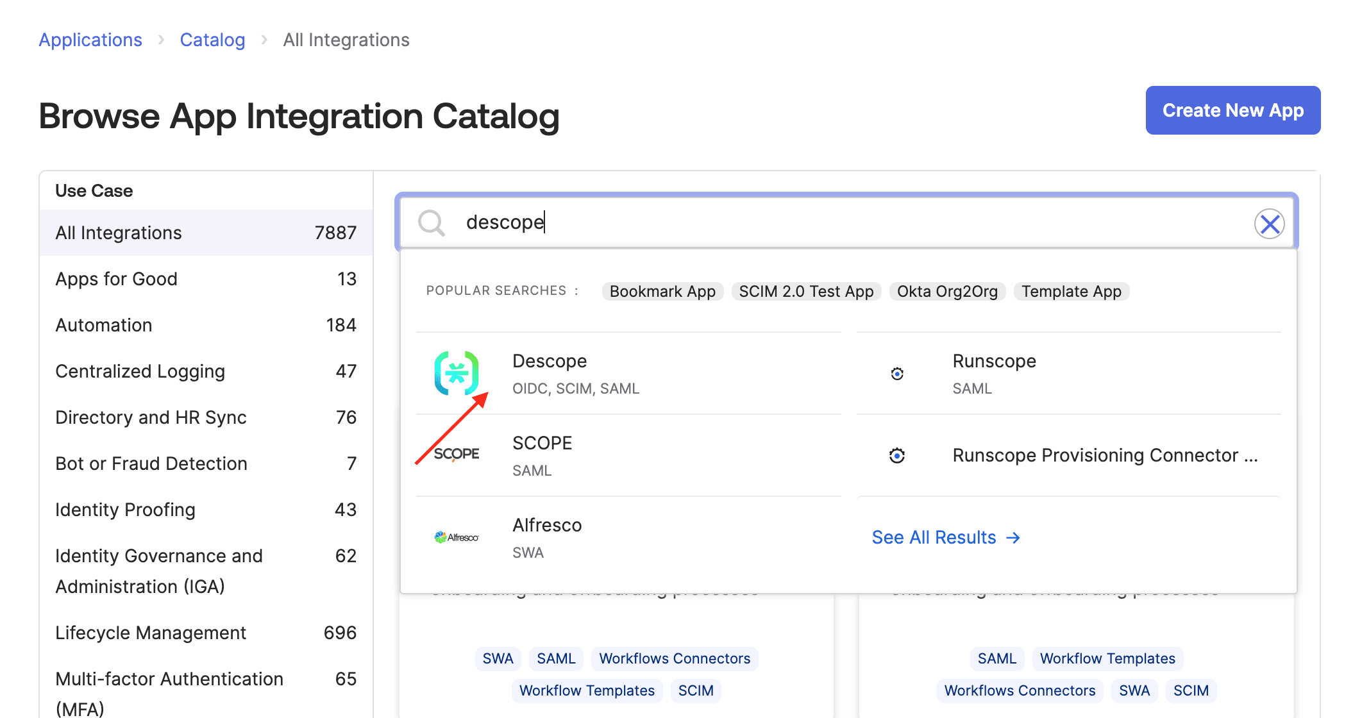
Task: Click the SCIM 2.0 Test App popular search tag
Action: (804, 290)
